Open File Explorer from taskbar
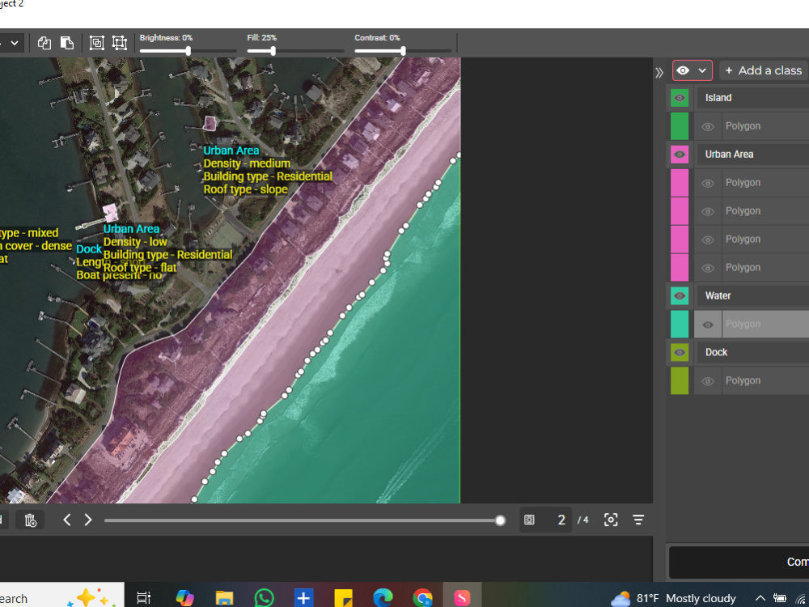Image resolution: width=809 pixels, height=607 pixels. (224, 598)
